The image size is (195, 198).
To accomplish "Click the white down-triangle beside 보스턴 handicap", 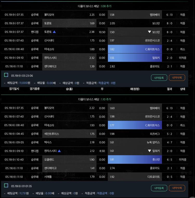I will tap(149, 32).
